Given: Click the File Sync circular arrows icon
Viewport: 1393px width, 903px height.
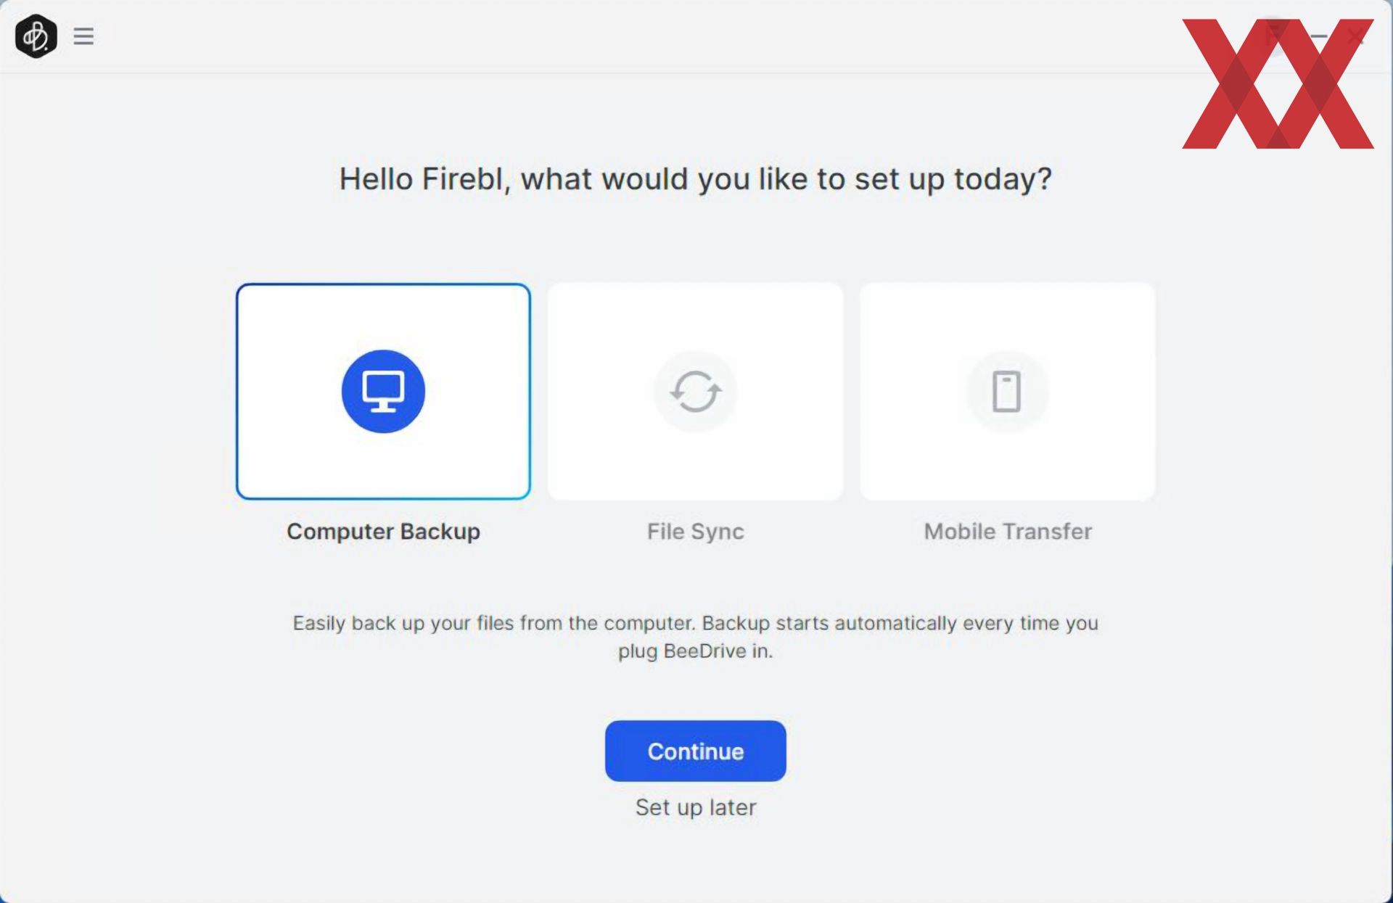Looking at the screenshot, I should [695, 392].
